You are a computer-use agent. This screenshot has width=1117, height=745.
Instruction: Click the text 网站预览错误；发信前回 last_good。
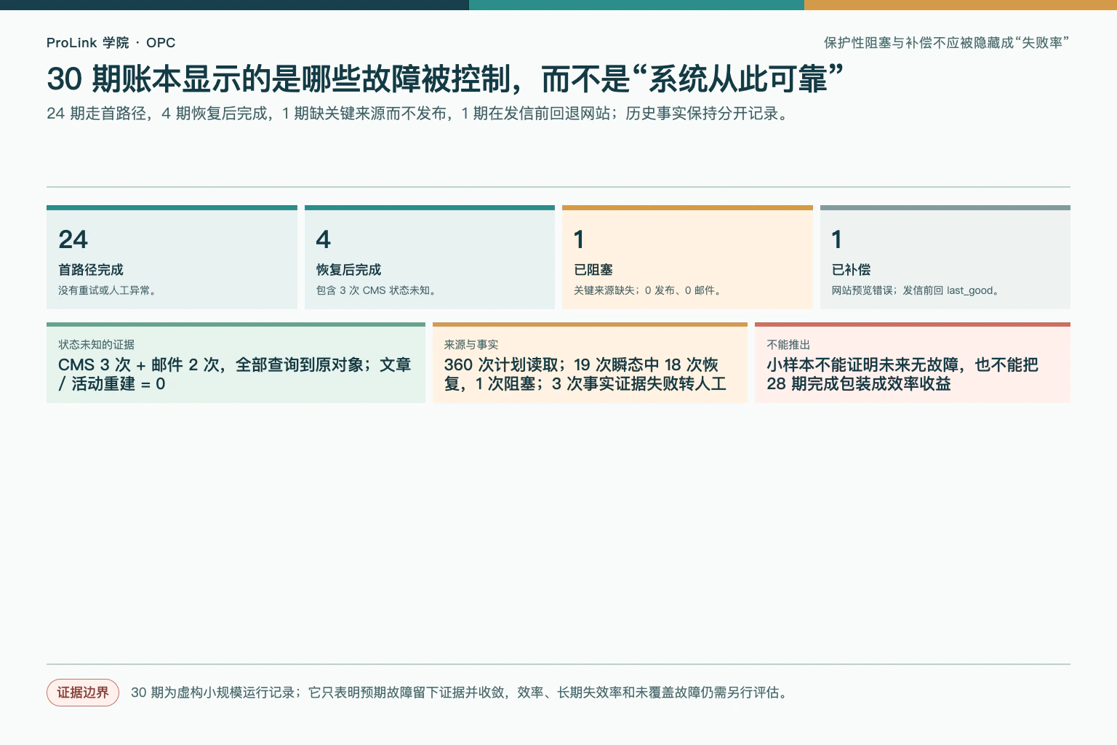(x=917, y=290)
